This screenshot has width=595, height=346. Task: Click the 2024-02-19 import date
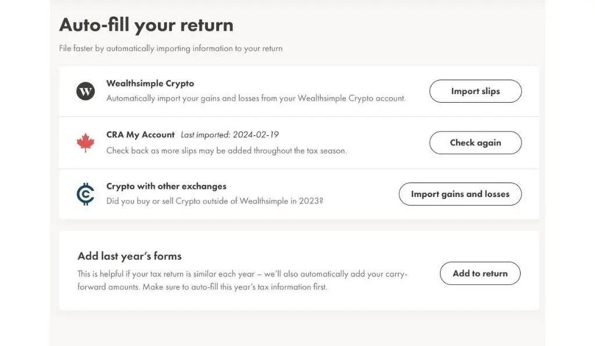coord(256,135)
